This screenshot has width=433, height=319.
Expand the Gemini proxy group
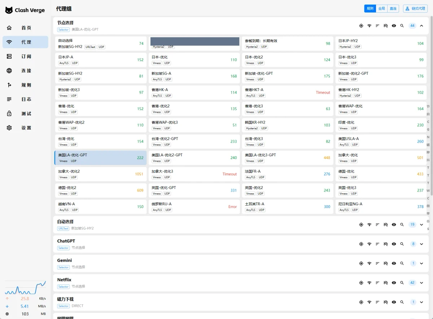[421, 264]
